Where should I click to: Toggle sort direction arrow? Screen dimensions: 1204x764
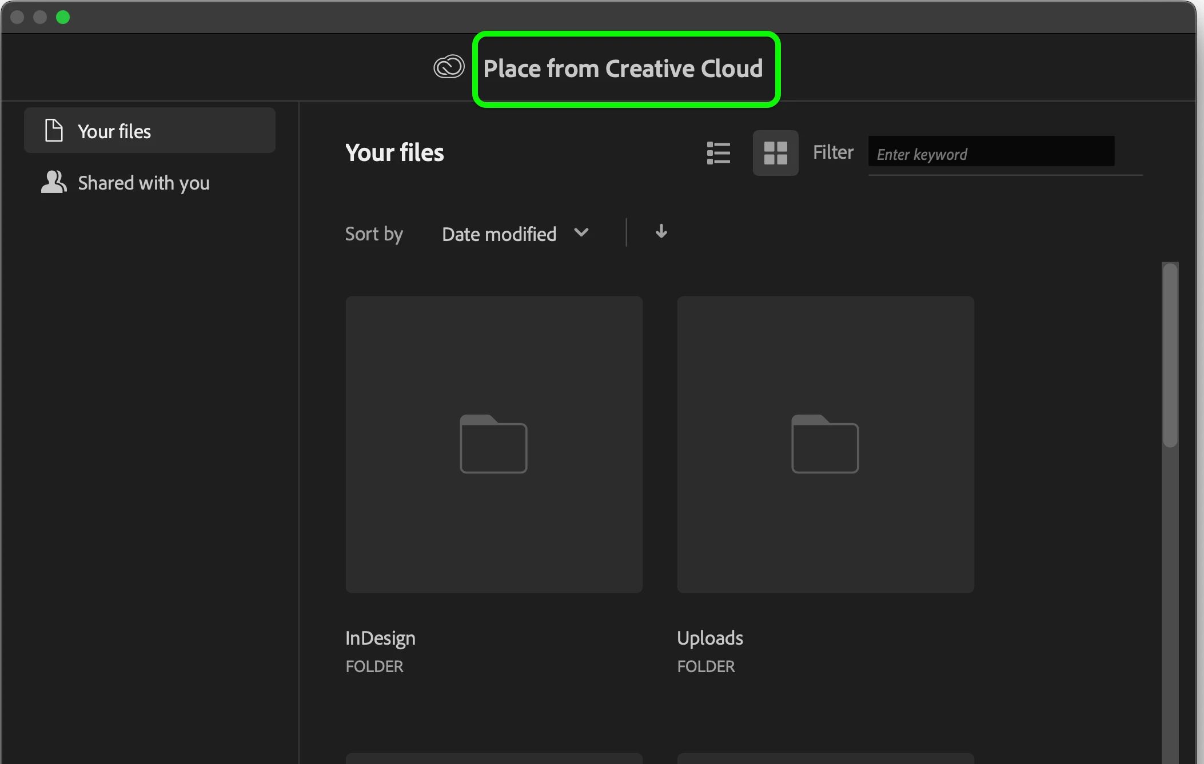661,232
